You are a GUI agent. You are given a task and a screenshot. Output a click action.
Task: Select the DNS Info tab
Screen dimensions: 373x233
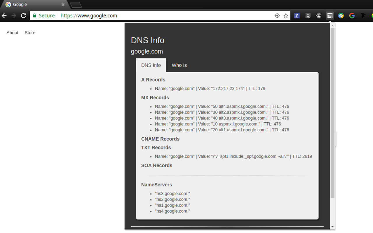151,65
